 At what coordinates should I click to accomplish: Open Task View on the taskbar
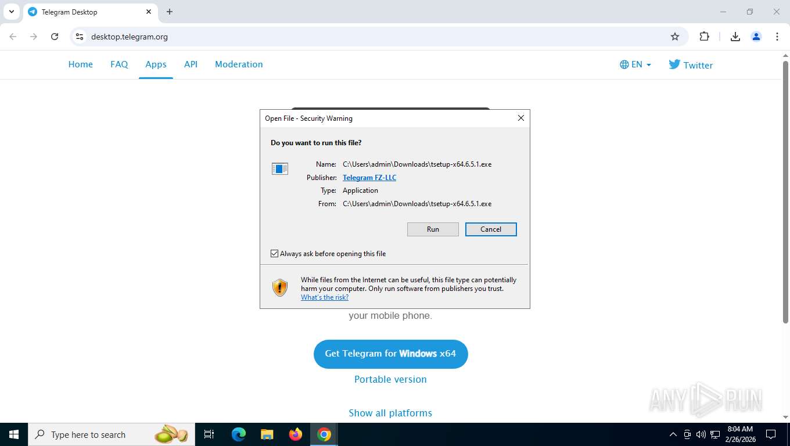click(209, 434)
